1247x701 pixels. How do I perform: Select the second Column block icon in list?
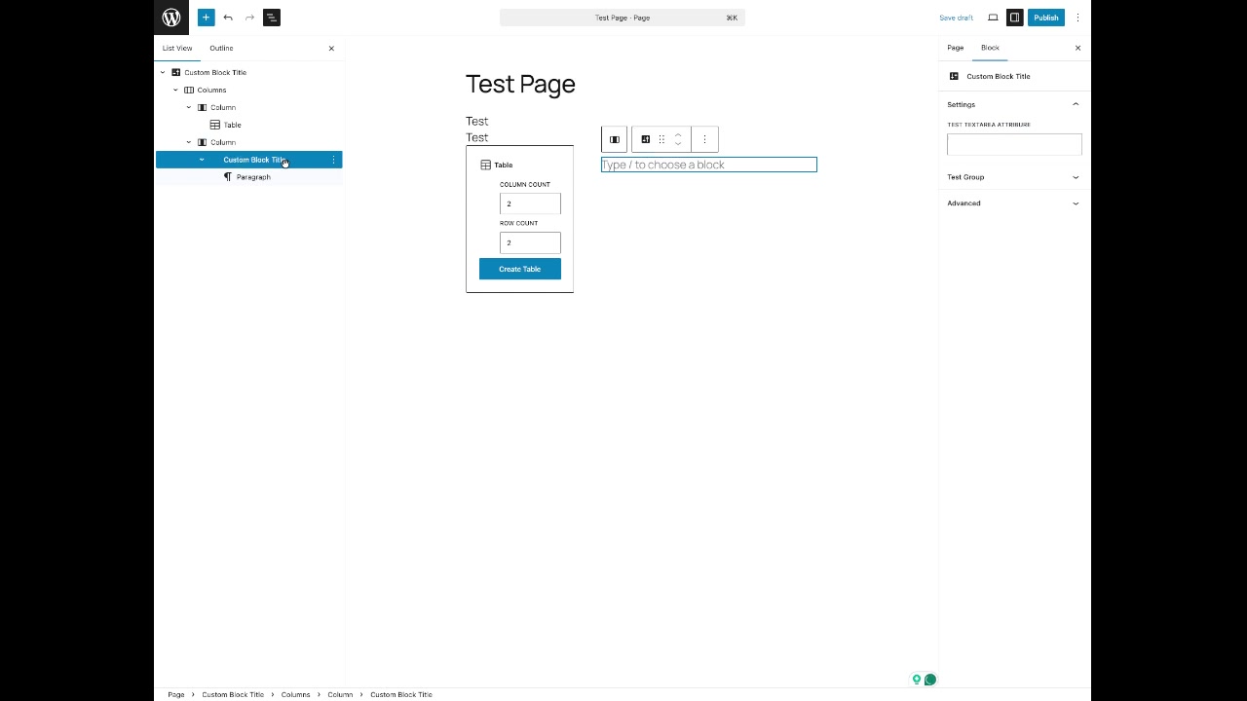[x=203, y=142]
